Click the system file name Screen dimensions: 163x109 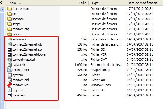17,75
